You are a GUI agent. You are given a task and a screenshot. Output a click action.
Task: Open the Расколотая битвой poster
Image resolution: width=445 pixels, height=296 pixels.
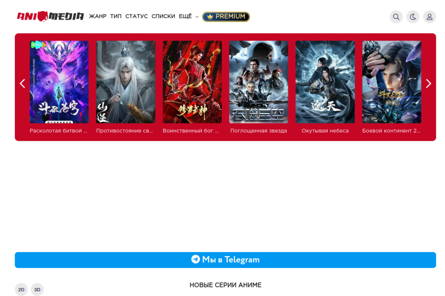[x=59, y=82]
